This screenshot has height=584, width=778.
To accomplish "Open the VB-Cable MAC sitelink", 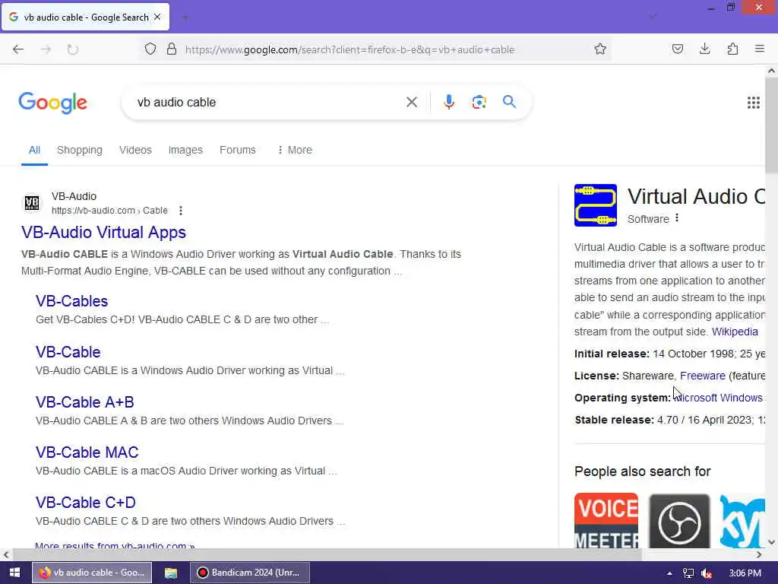I will coord(87,452).
